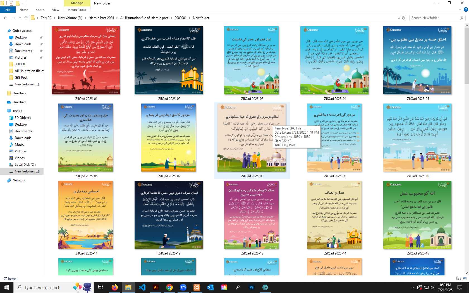Open Adobe Illustrator from taskbar

156,287
